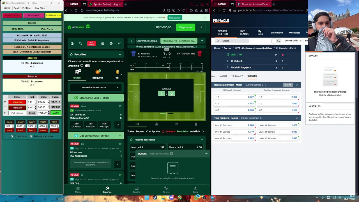
Task: Switch to the Live Filtro tab
Action: 40,8
